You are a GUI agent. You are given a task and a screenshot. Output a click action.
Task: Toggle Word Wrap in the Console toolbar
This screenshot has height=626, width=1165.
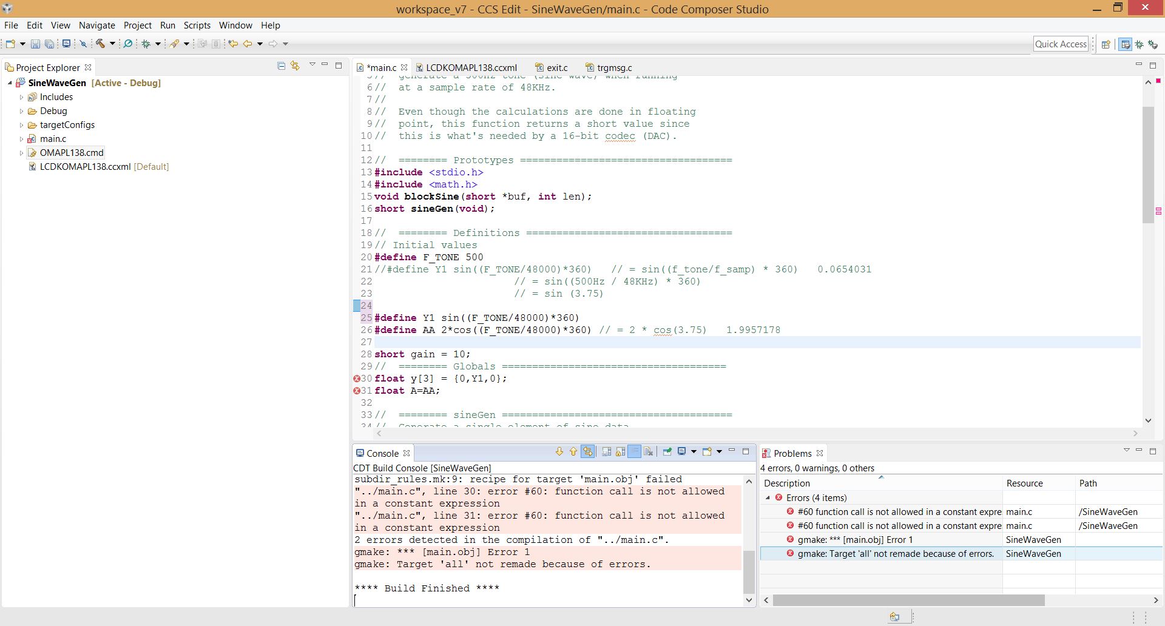pos(634,451)
